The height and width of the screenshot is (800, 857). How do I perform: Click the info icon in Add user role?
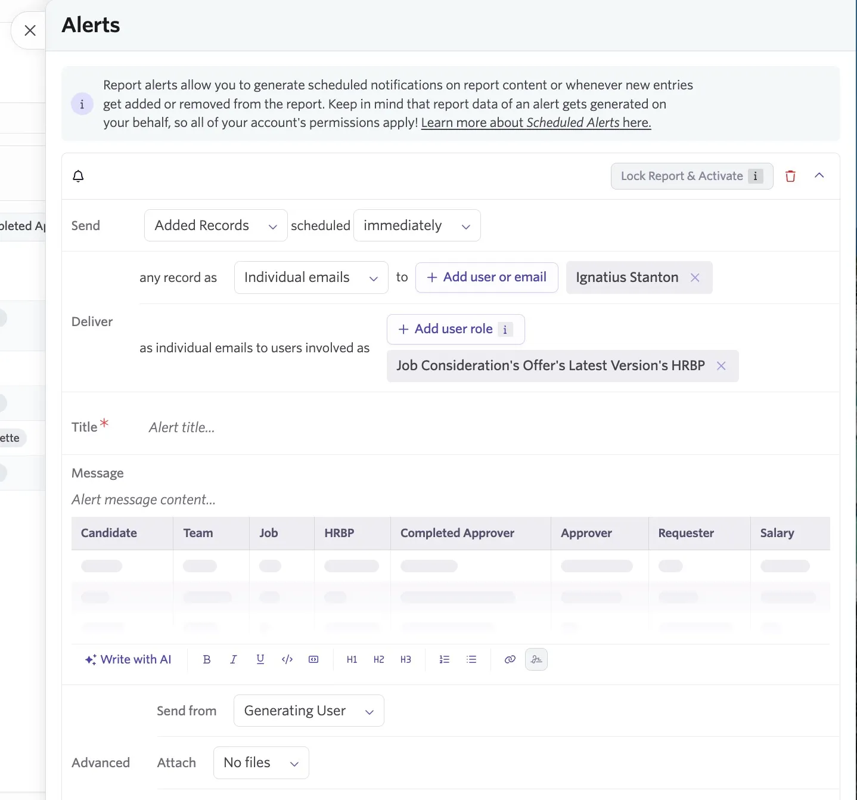[x=505, y=330]
